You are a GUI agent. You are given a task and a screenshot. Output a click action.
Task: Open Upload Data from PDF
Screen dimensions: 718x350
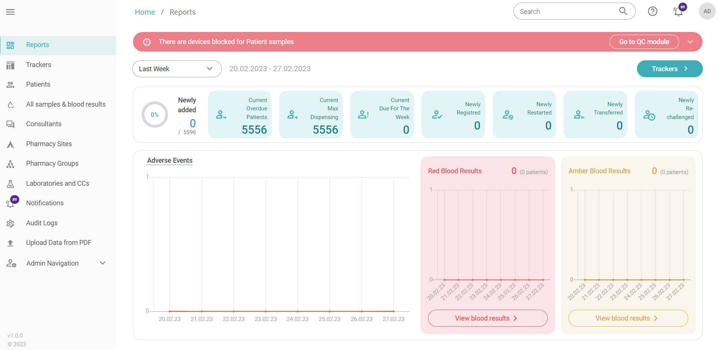click(58, 243)
